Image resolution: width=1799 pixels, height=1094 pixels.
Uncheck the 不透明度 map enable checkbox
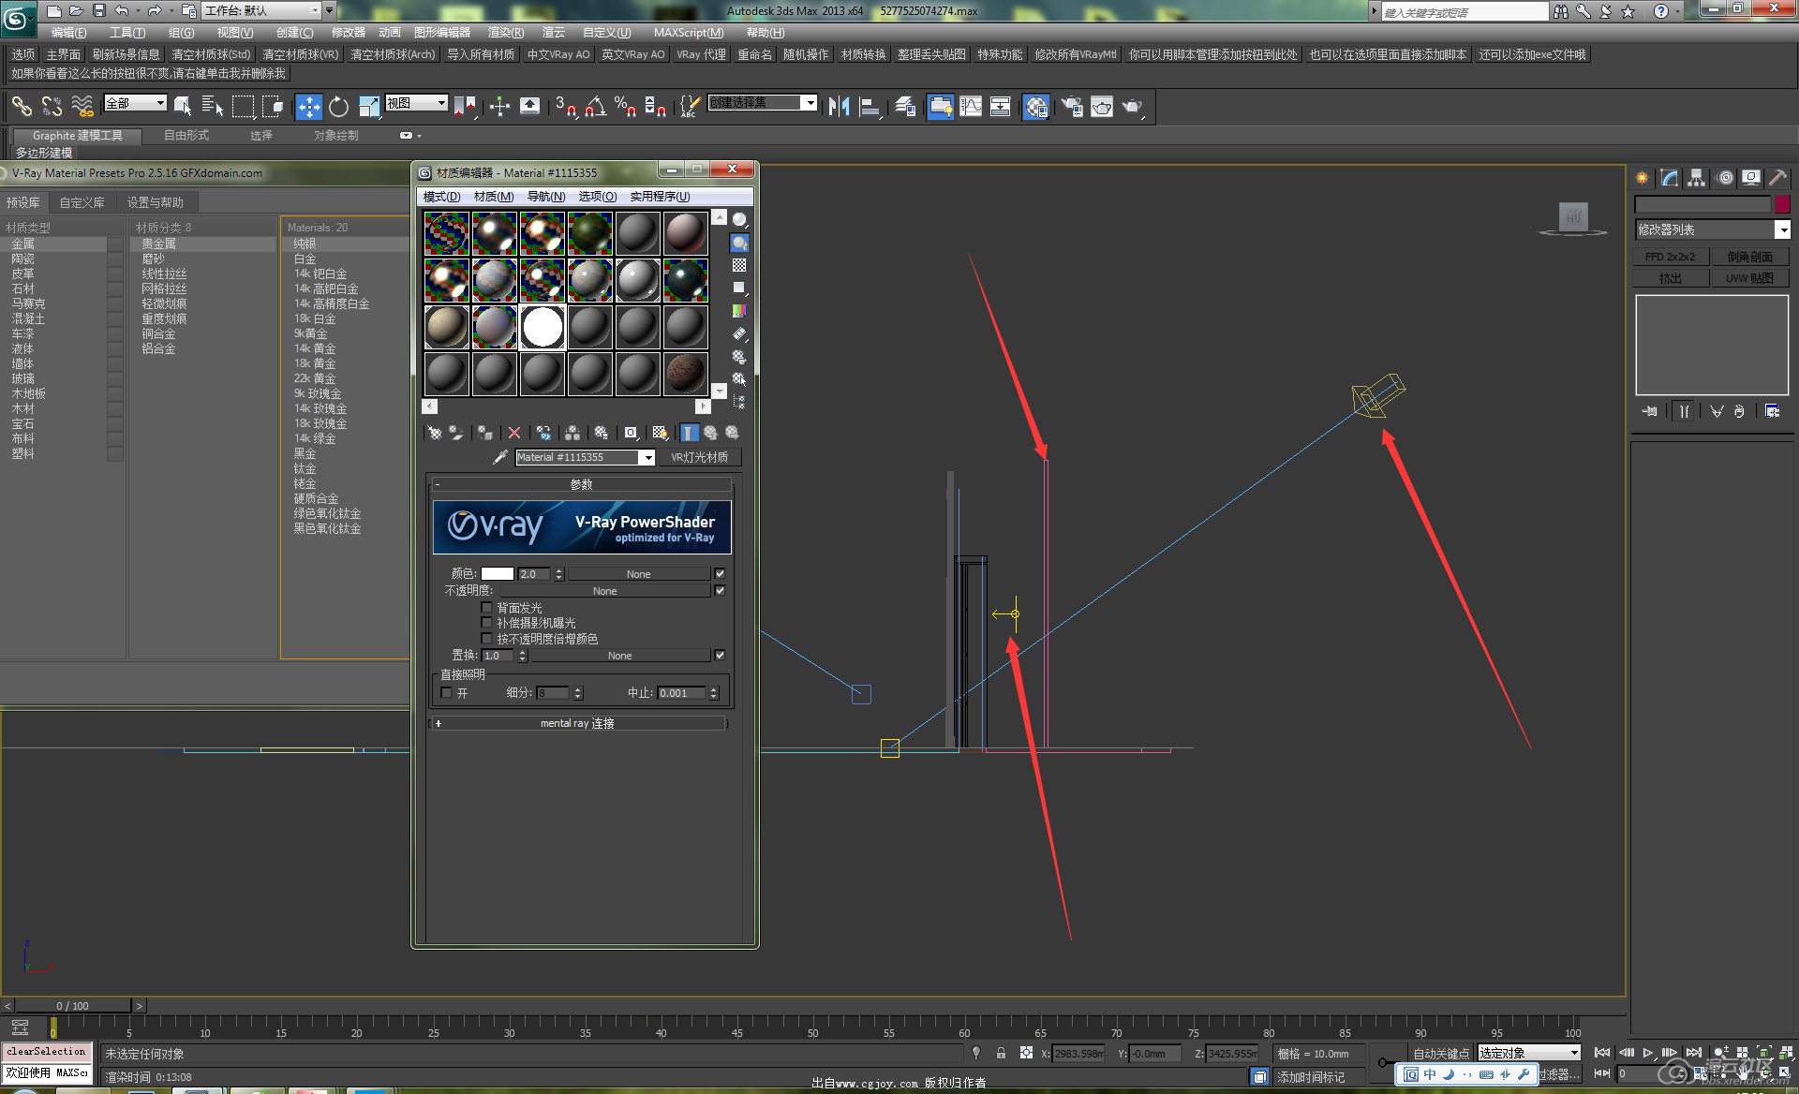coord(720,591)
